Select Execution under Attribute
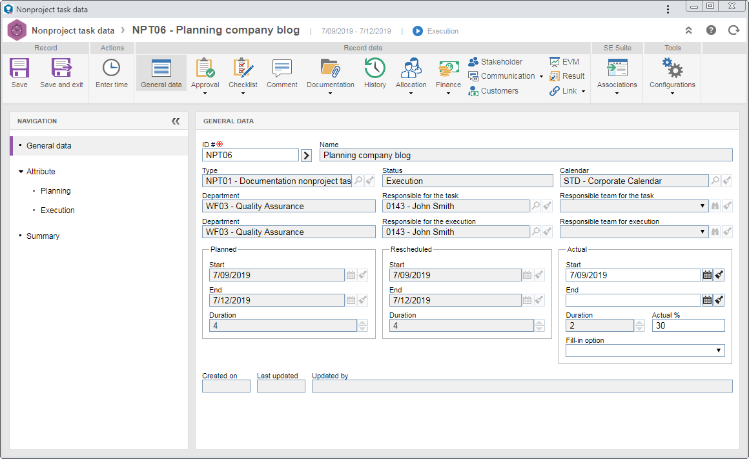The height and width of the screenshot is (459, 749). click(x=57, y=210)
